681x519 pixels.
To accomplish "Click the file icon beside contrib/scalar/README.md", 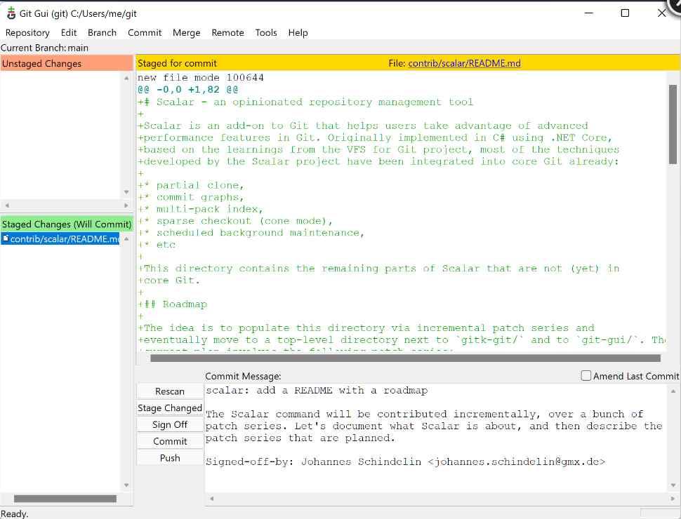I will pyautogui.click(x=6, y=238).
